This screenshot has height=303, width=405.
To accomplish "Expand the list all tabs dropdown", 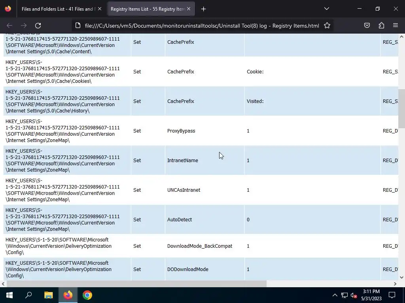I will [x=326, y=9].
